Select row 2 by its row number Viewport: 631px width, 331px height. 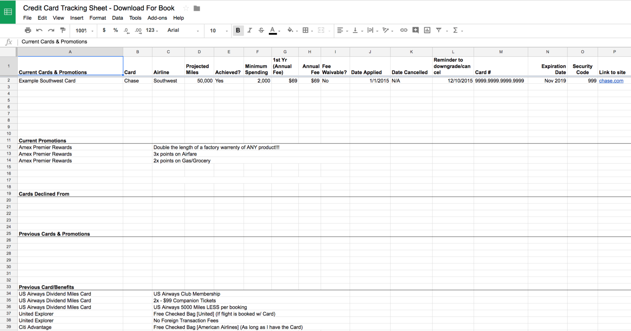click(x=9, y=81)
